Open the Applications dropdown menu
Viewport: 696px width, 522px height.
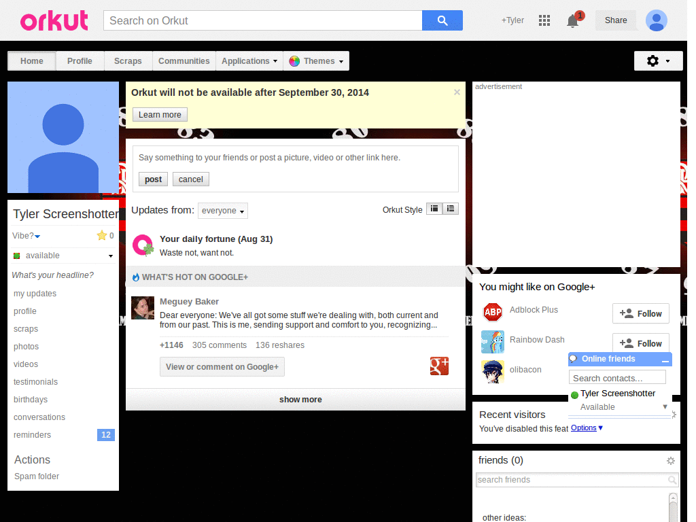(x=249, y=61)
